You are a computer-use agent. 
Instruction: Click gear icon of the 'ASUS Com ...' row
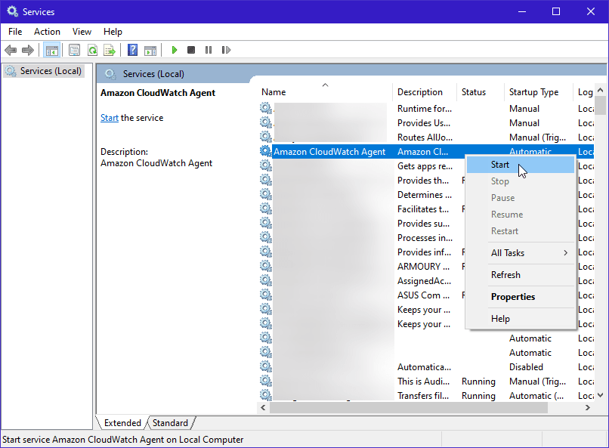(x=266, y=295)
